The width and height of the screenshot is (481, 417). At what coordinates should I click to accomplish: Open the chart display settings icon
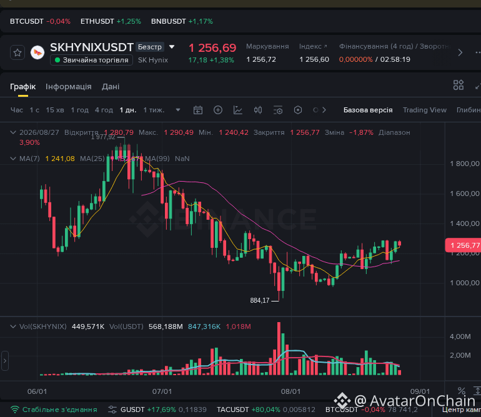pyautogui.click(x=278, y=110)
